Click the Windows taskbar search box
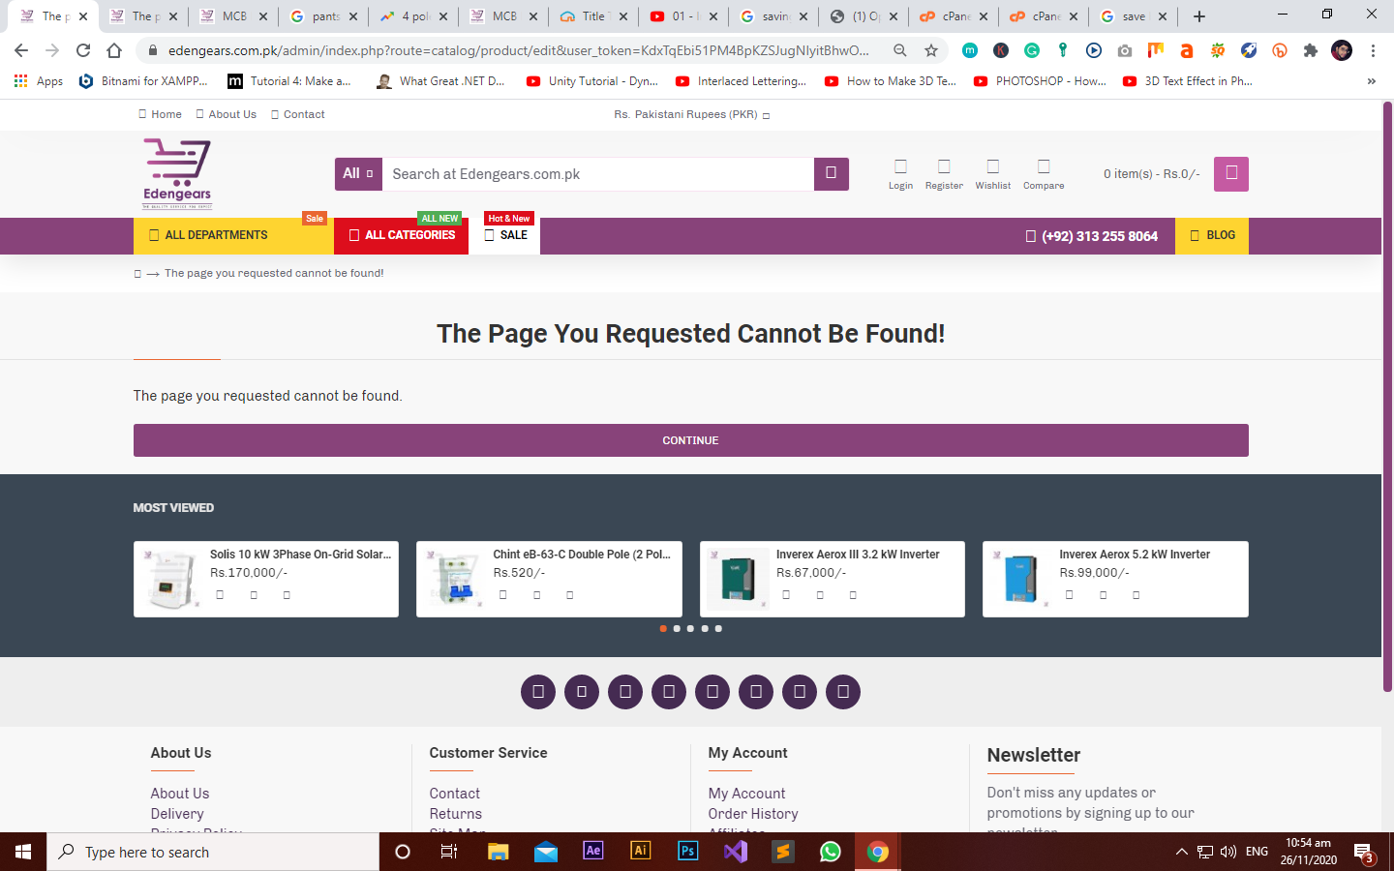1394x871 pixels. [213, 852]
